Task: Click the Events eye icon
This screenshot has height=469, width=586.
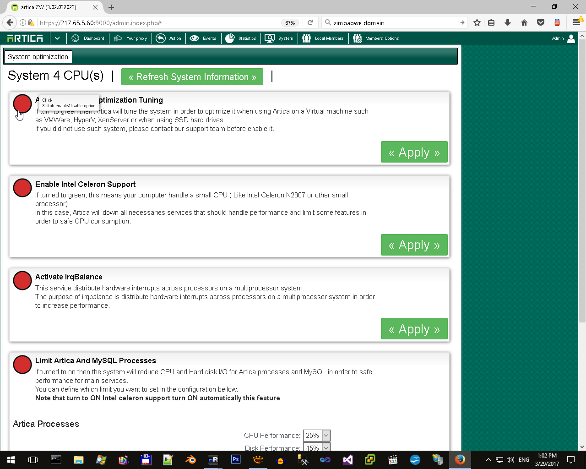Action: (194, 38)
